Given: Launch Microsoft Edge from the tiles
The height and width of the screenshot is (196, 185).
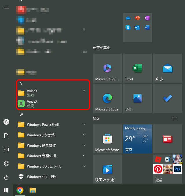Looking at the screenshot, I should [x=107, y=99].
